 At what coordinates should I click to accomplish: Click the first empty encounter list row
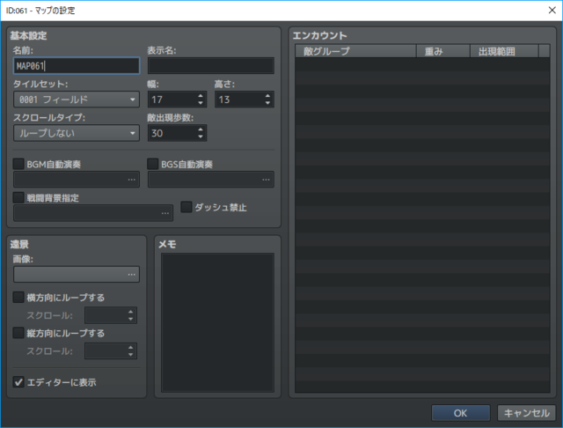point(422,64)
